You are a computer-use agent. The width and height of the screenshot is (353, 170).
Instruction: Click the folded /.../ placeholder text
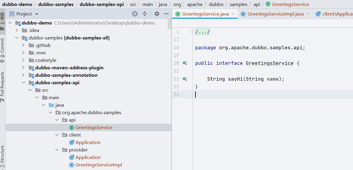click(x=203, y=32)
